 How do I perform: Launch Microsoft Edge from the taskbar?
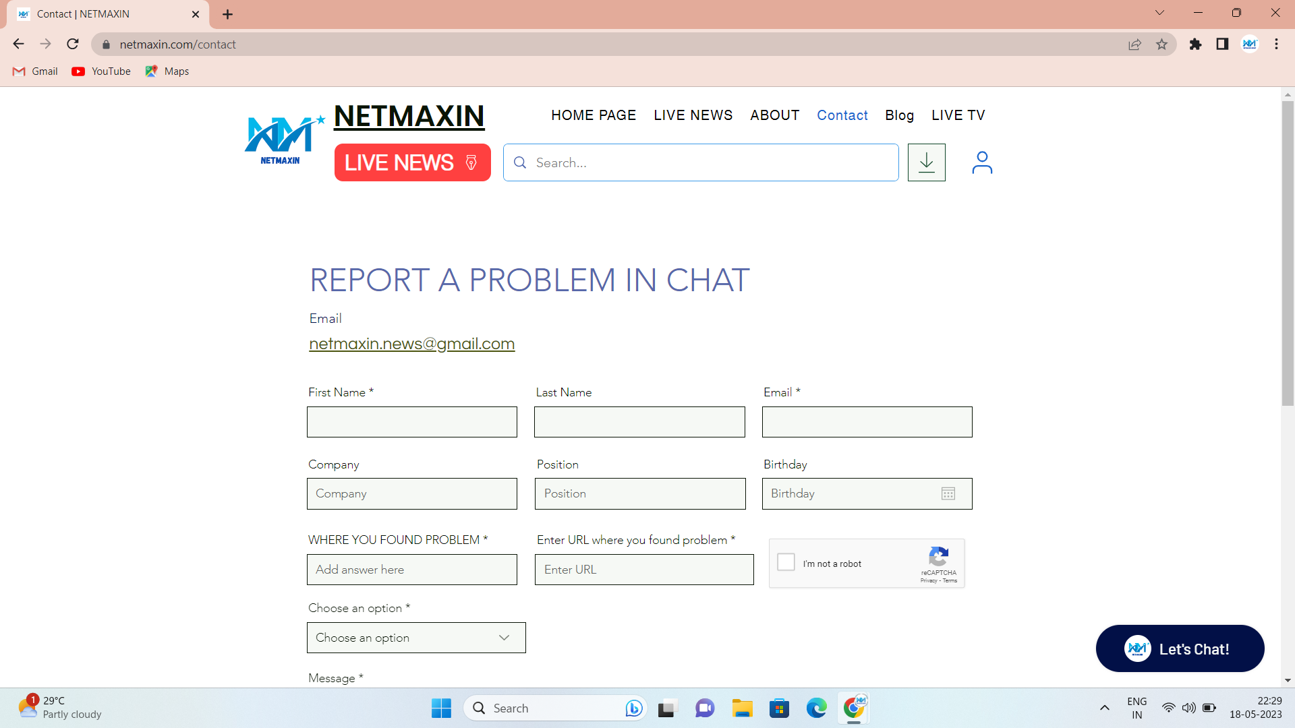coord(816,708)
